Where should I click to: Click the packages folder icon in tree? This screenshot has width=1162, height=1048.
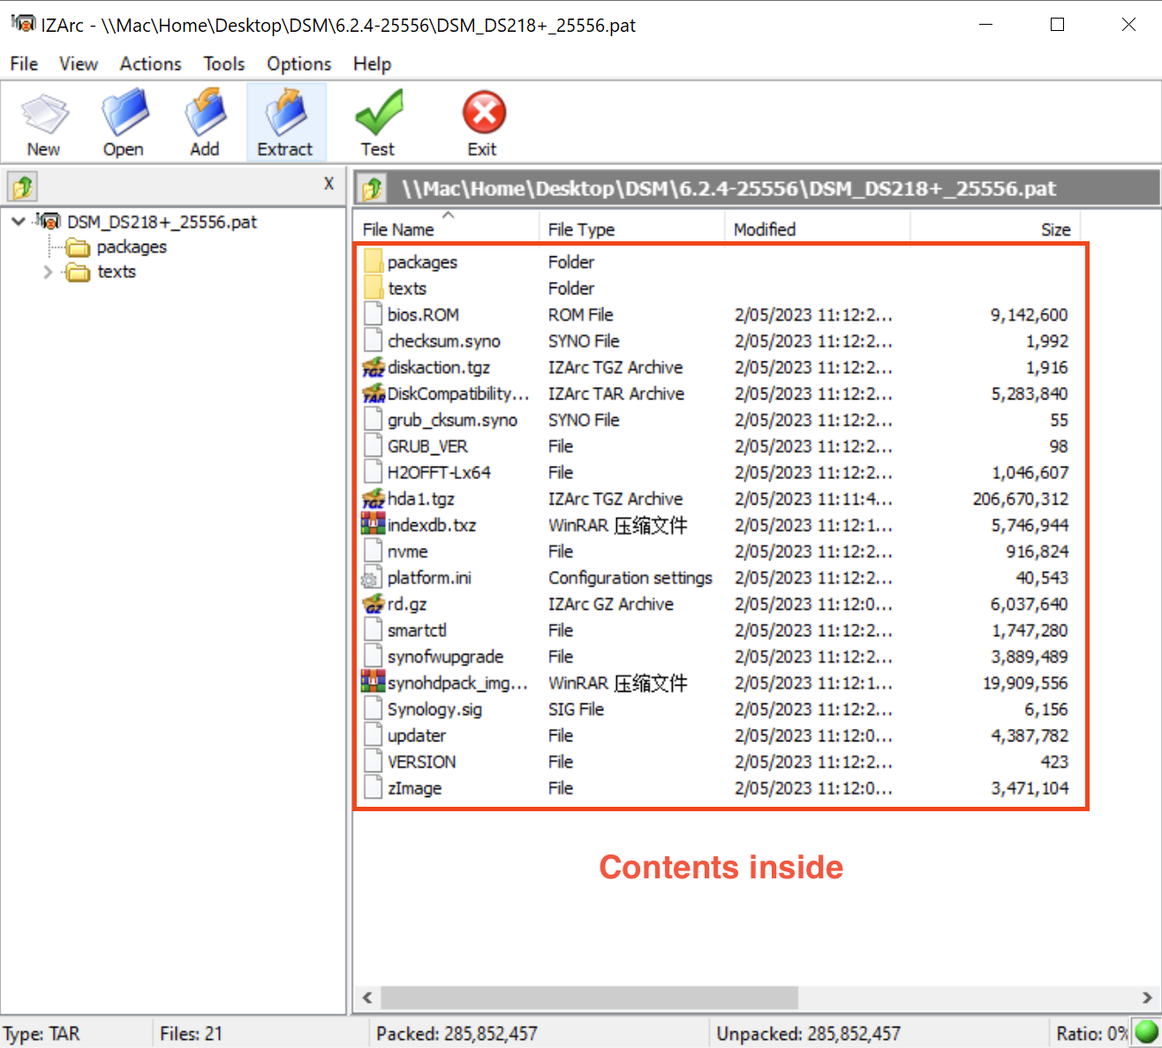(x=79, y=247)
